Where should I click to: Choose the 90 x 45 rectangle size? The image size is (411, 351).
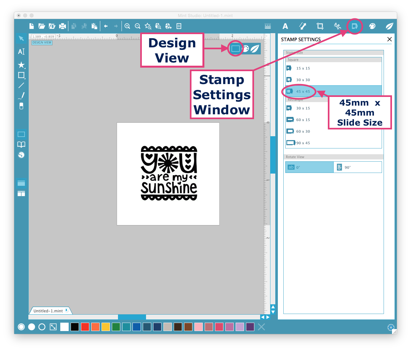[x=303, y=143]
